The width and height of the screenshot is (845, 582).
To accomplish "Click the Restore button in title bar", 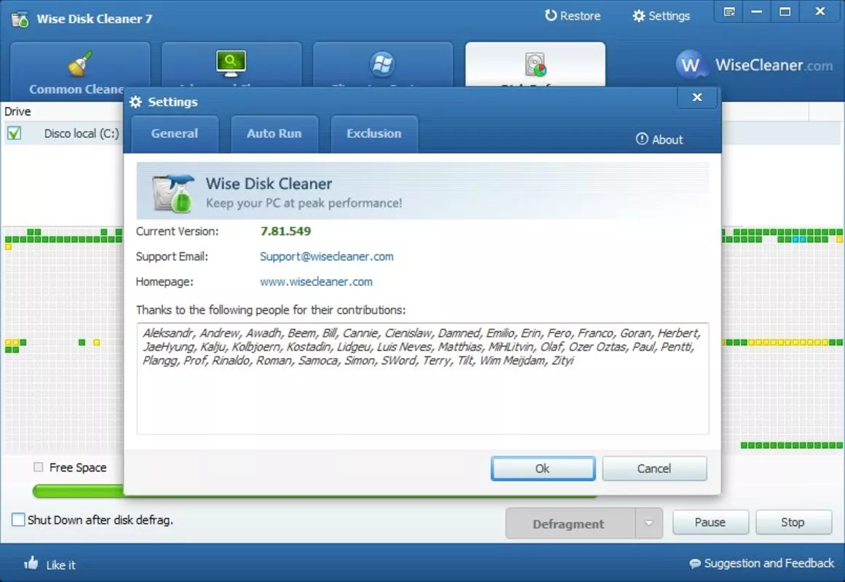I will [x=572, y=15].
